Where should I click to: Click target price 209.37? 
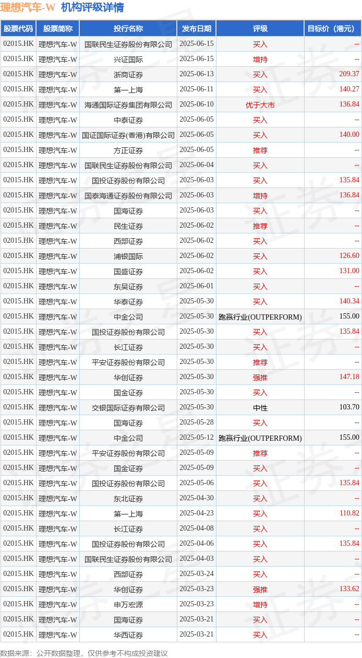[x=349, y=74]
